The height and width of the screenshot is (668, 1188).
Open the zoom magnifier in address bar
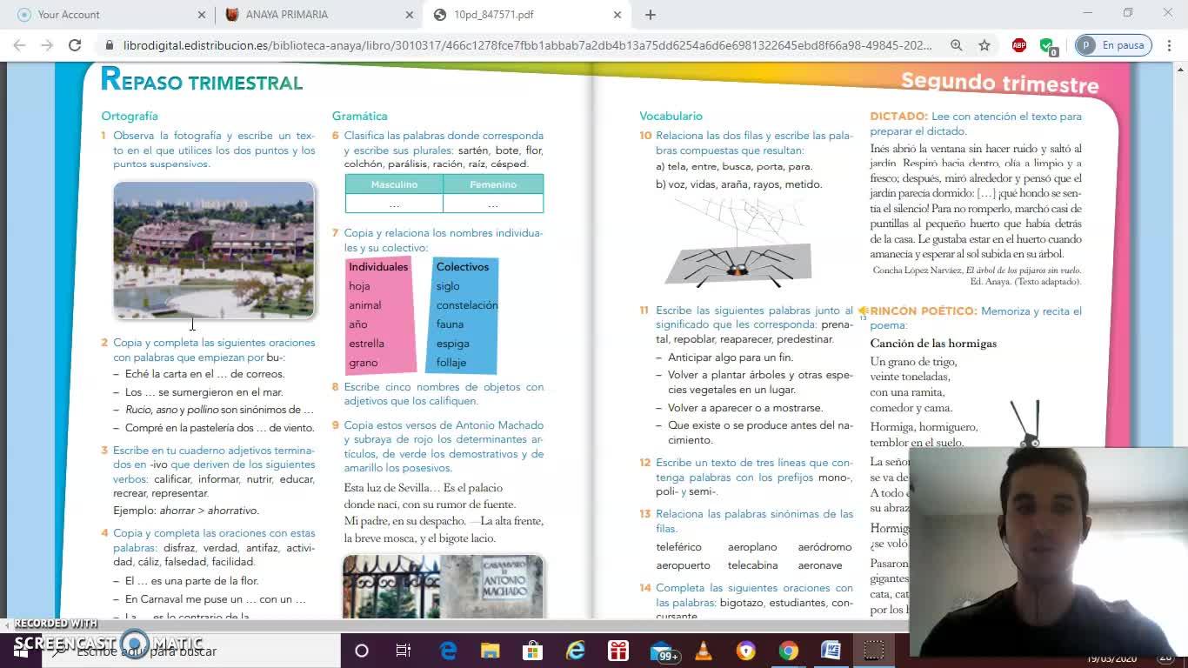pos(956,45)
